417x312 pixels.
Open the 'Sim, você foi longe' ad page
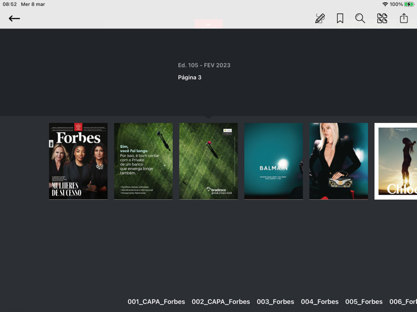[144, 161]
